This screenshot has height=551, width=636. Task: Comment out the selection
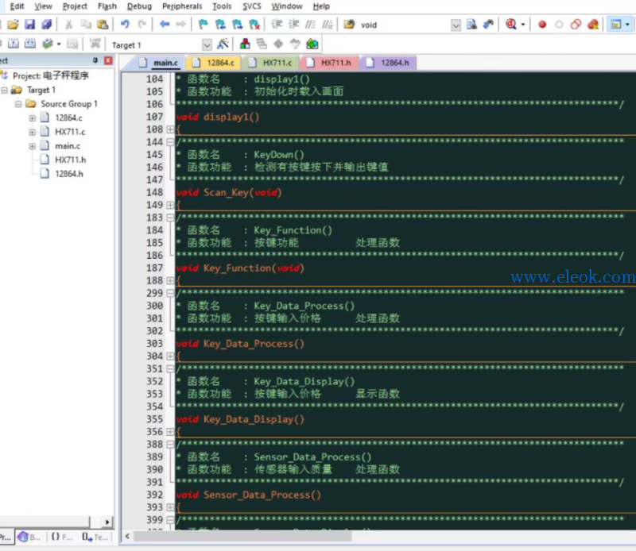coord(310,25)
